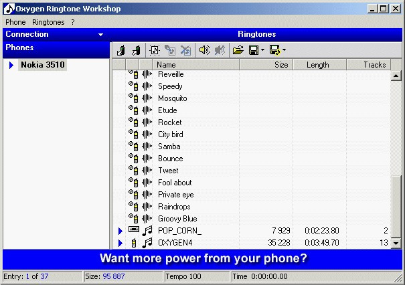Select the Nokia 3510 phone entry

point(43,65)
